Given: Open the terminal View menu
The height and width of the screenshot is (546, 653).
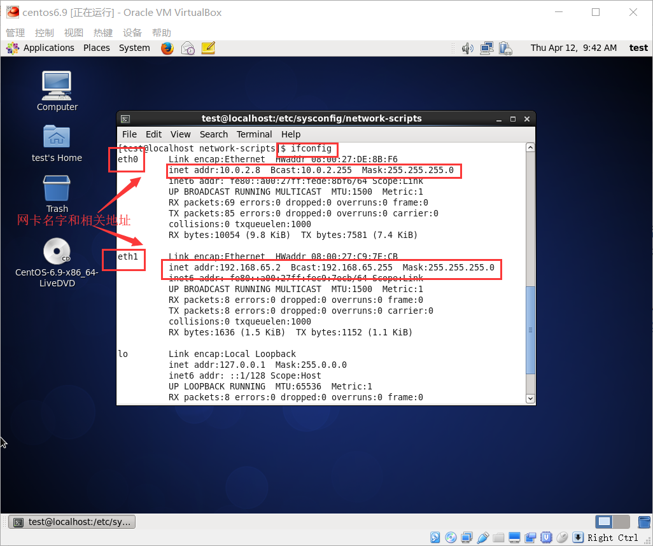Looking at the screenshot, I should pos(180,134).
